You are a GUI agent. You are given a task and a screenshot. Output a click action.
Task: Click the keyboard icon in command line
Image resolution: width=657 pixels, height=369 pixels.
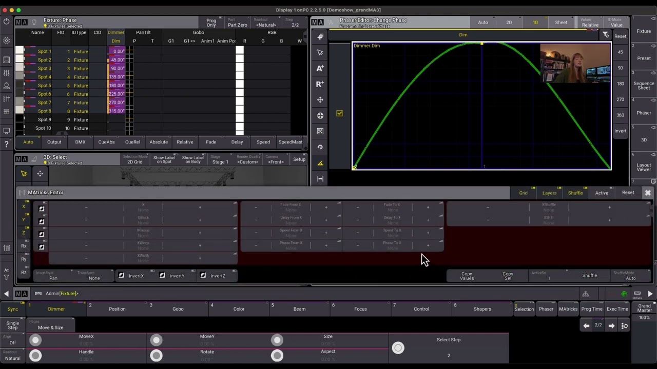tap(38, 294)
